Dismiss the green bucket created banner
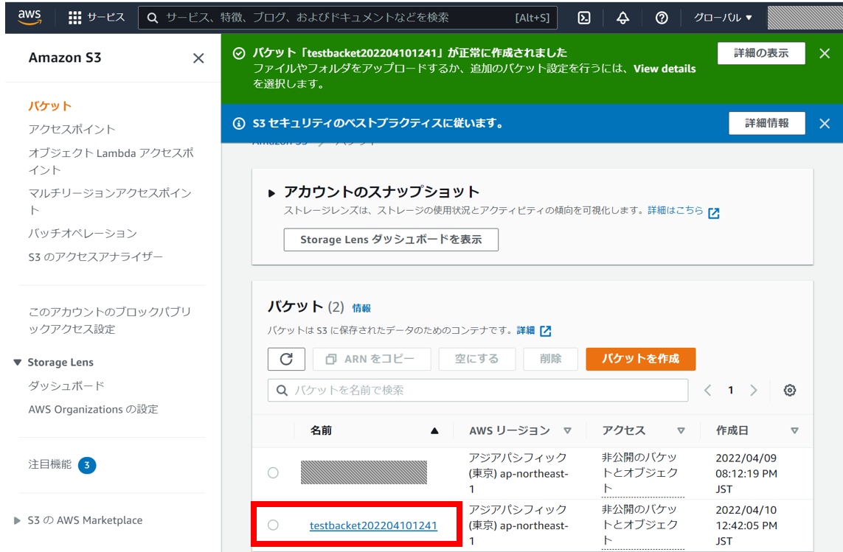Screen dimensions: 843x552 pos(824,53)
